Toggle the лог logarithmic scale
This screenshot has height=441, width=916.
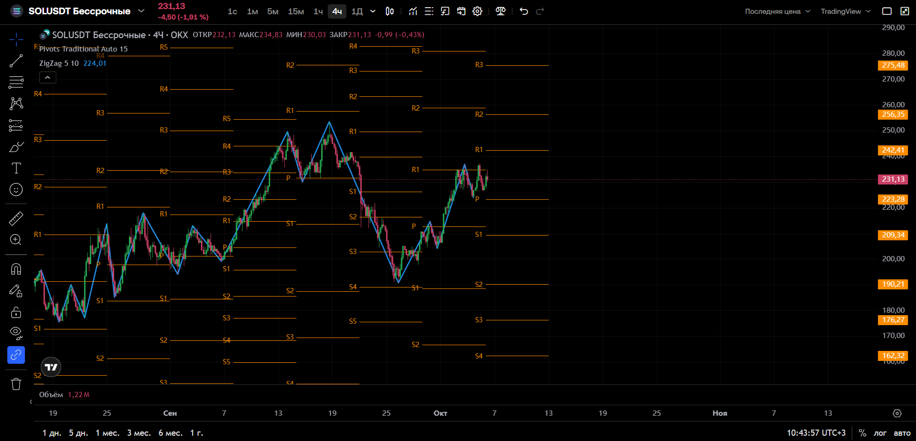[x=880, y=433]
